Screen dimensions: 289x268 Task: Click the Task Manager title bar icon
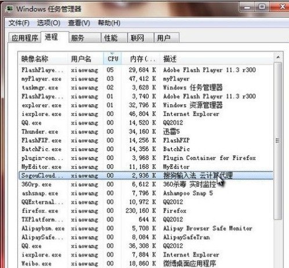tap(10, 9)
